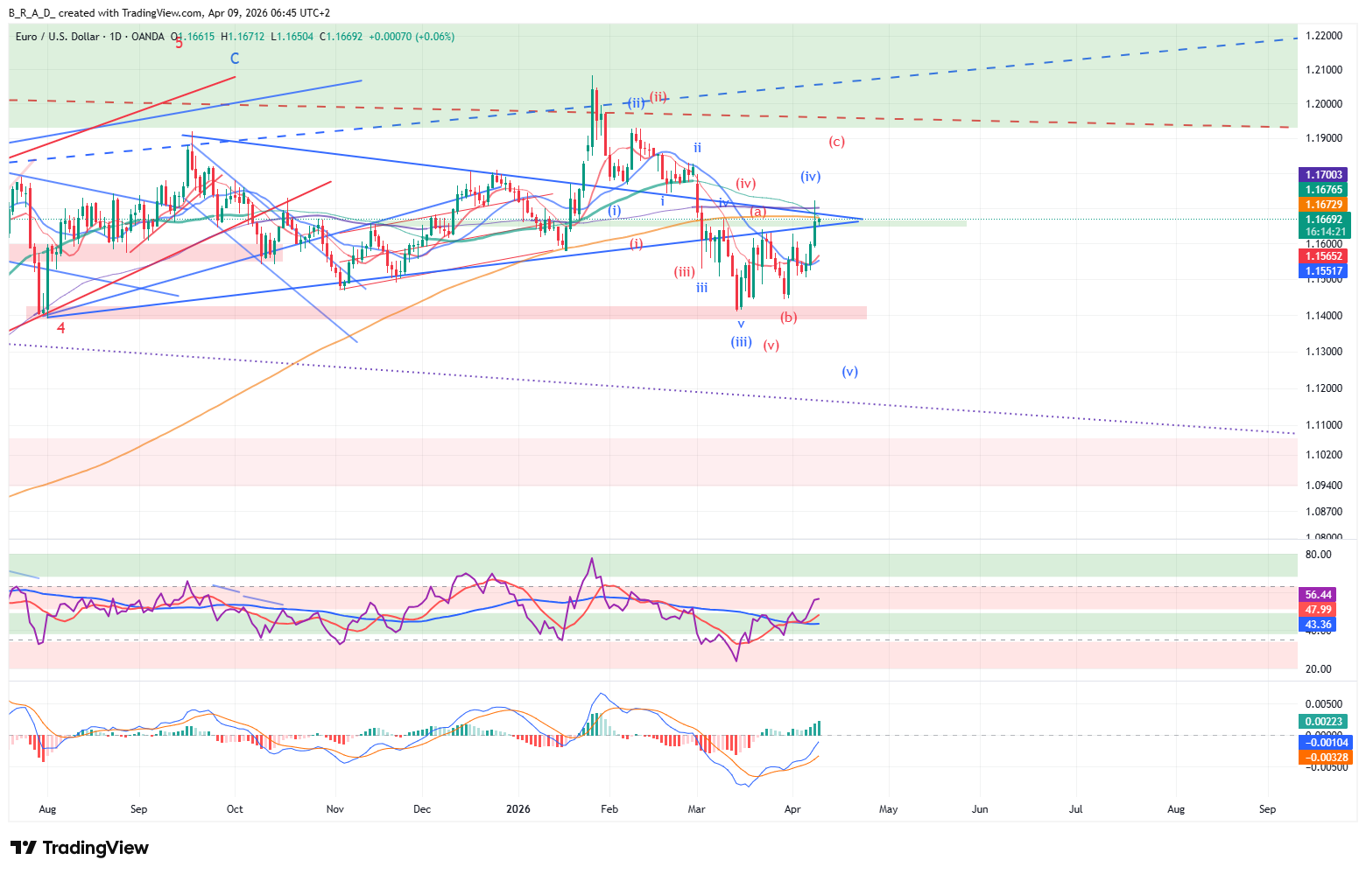Screen dimensions: 1366x874
Task: Select the red (c) wave label
Action: pos(837,142)
